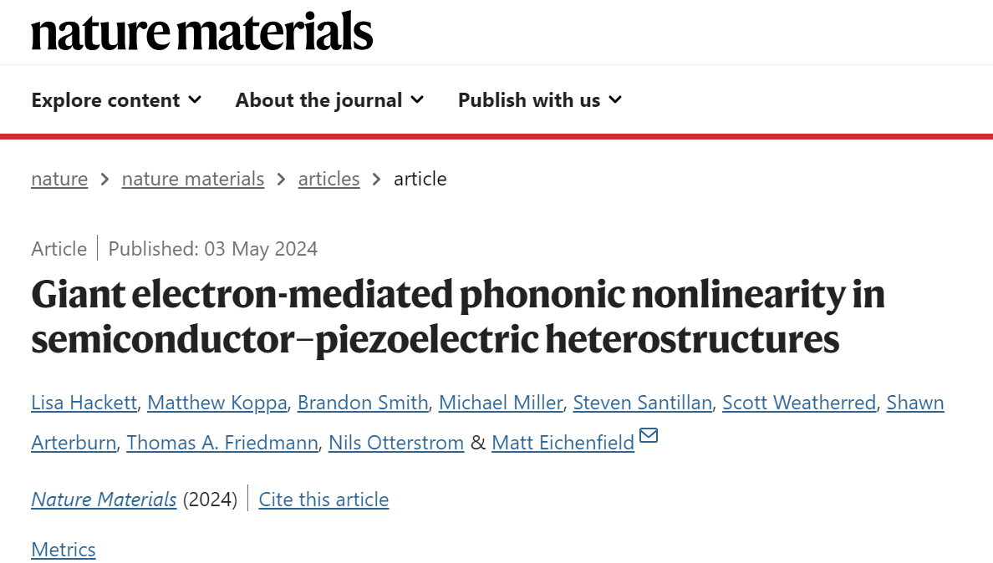Image resolution: width=993 pixels, height=563 pixels.
Task: Click corresponding author Matt Eichenfield
Action: tap(563, 443)
